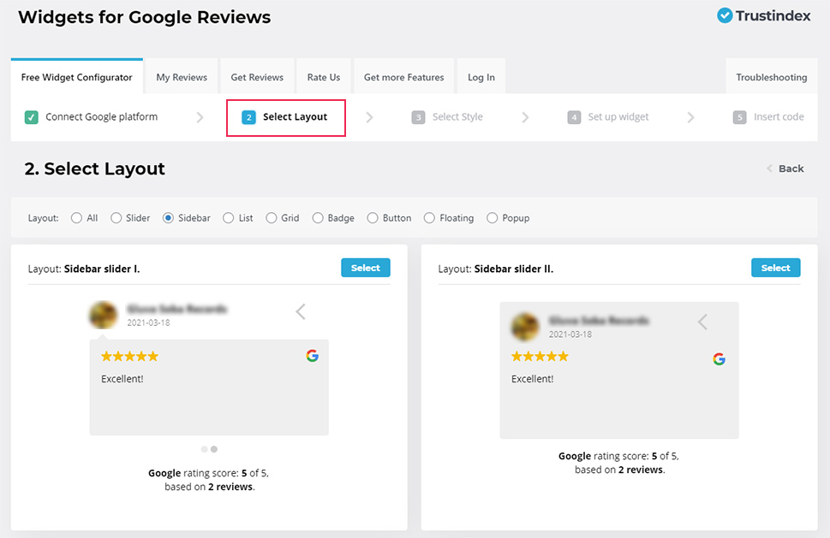The image size is (830, 538).
Task: Go to the Rate Us tab
Action: 324,77
